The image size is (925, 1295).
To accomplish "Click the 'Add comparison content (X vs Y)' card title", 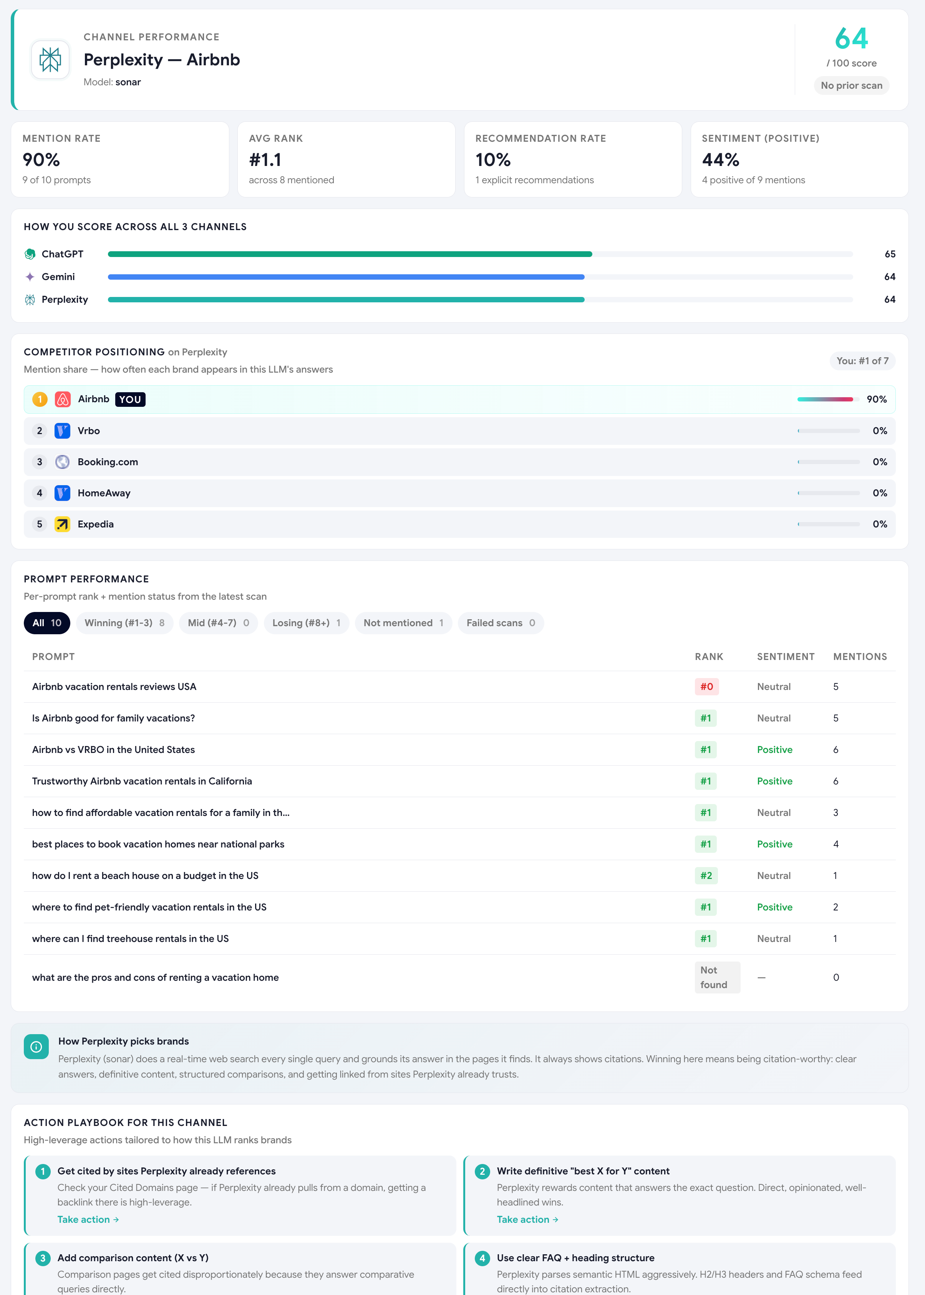I will (133, 1258).
